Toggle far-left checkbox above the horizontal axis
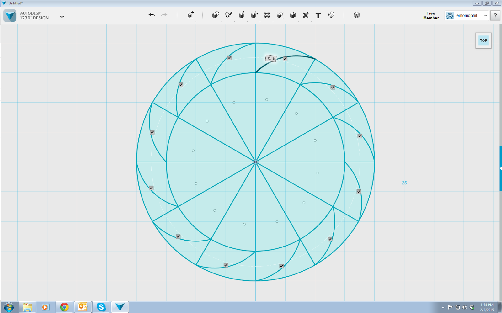Image resolution: width=502 pixels, height=313 pixels. tap(152, 132)
